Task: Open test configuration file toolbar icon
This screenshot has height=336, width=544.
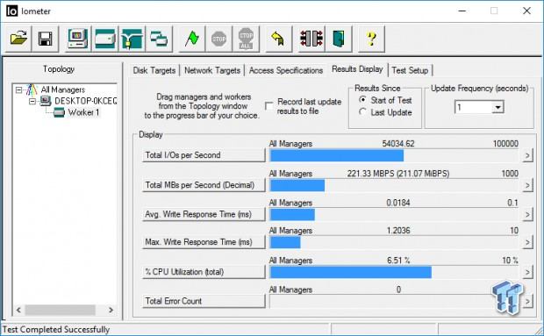Action: pyautogui.click(x=18, y=39)
